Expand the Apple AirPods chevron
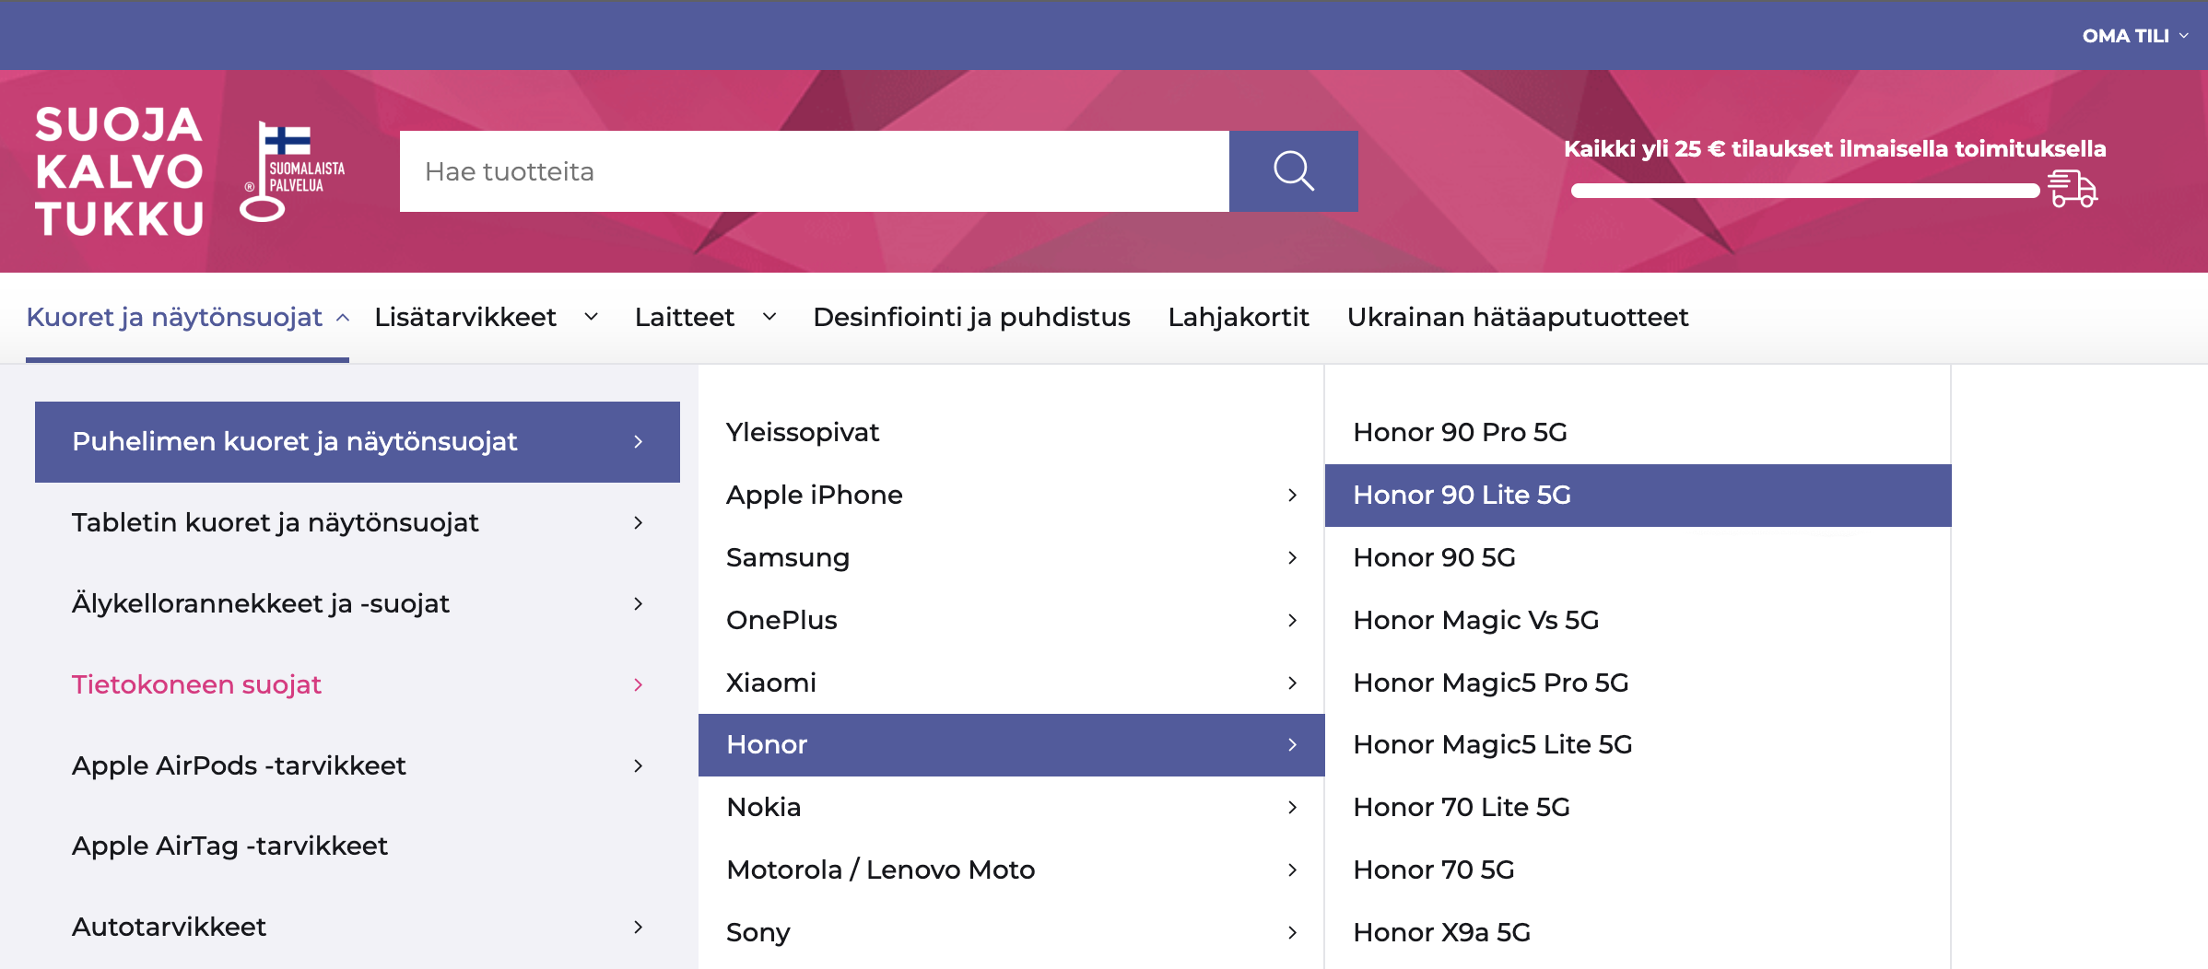This screenshot has width=2208, height=969. point(638,766)
